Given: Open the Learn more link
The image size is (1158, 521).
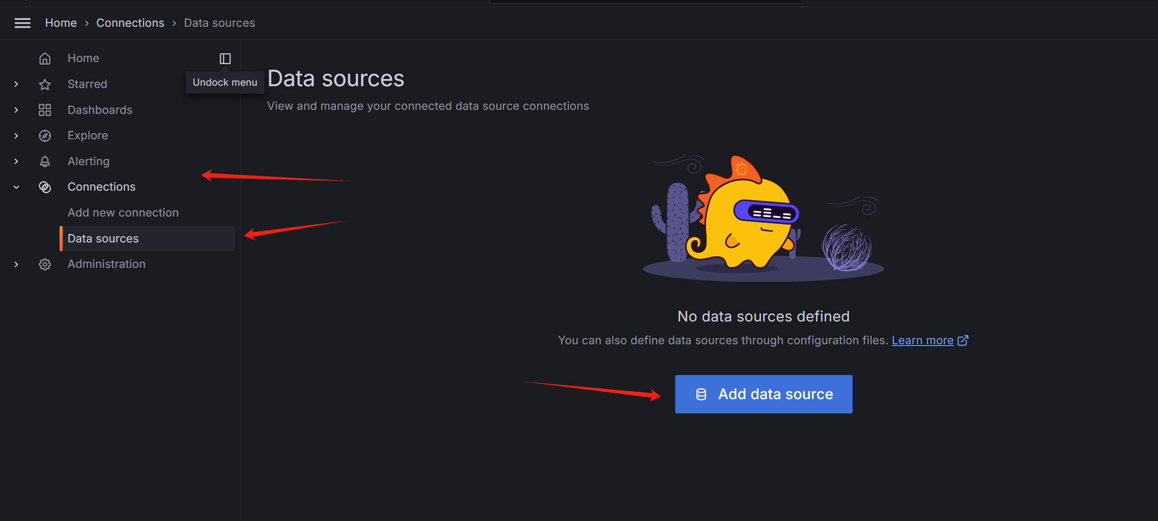Looking at the screenshot, I should tap(923, 340).
